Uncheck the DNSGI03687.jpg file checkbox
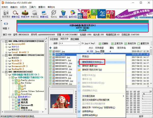Viewport: 153px width, 118px height. point(50,57)
